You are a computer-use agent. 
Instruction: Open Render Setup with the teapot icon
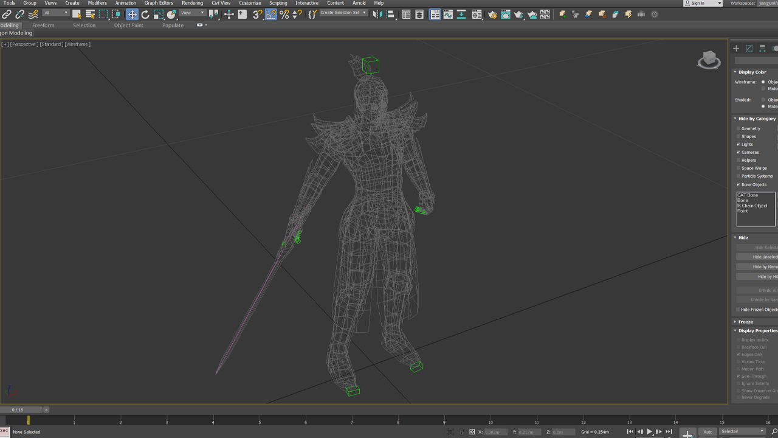(493, 14)
